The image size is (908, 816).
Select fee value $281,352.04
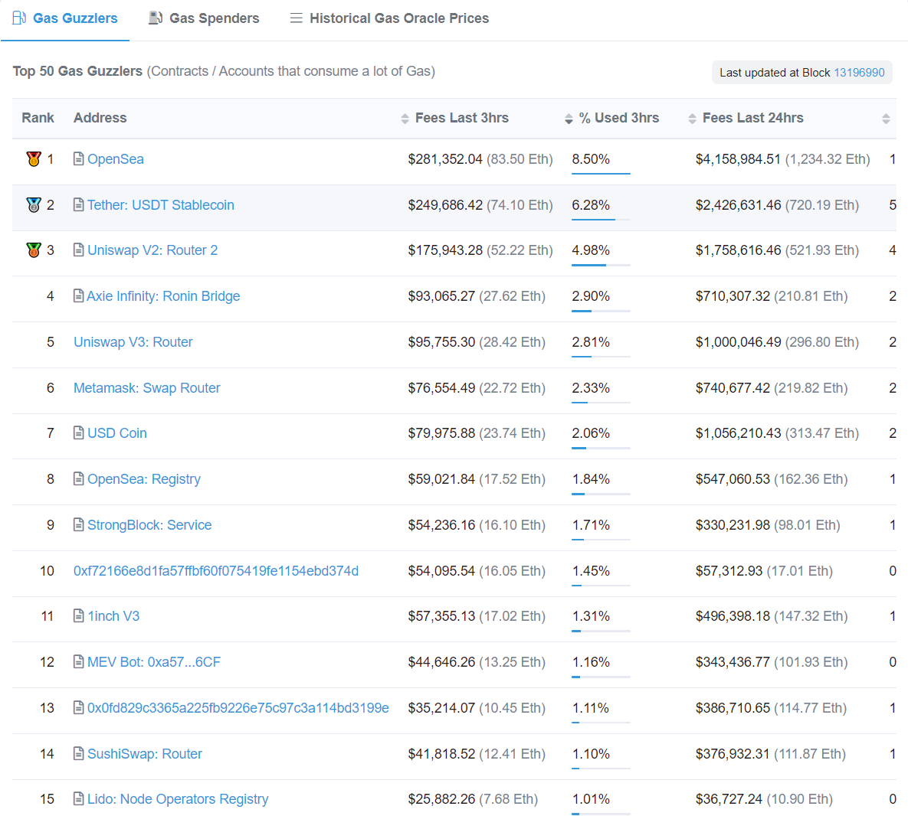pyautogui.click(x=444, y=159)
